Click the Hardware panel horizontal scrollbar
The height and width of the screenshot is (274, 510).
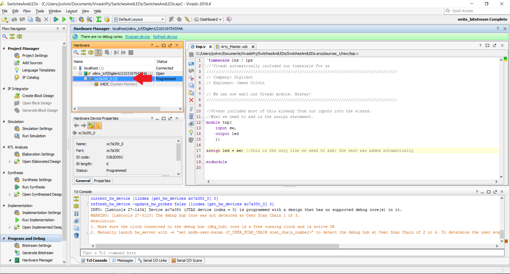tap(119, 109)
